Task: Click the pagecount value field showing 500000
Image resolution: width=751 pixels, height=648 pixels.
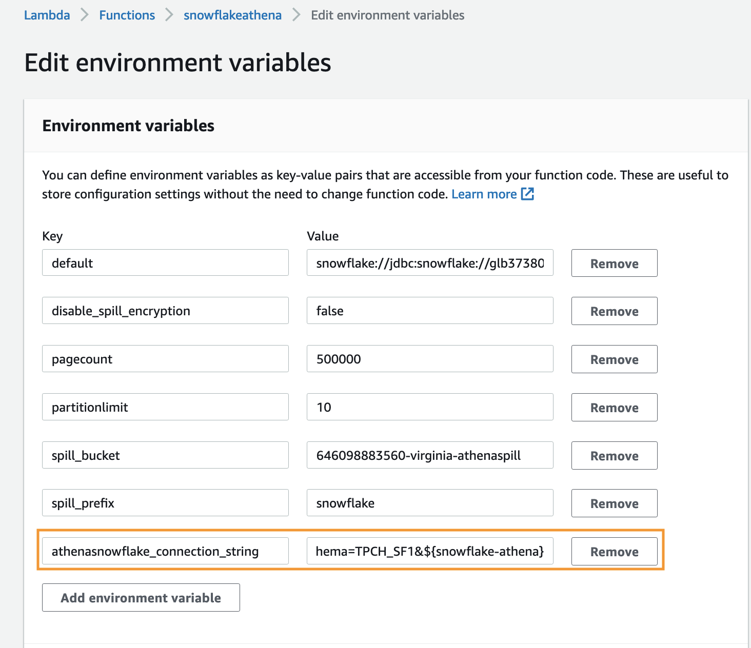Action: [x=430, y=359]
